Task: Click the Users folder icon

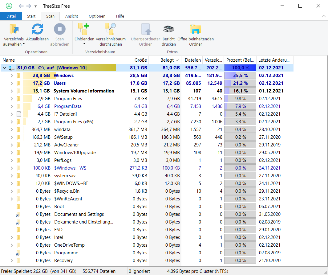Action: [x=18, y=83]
